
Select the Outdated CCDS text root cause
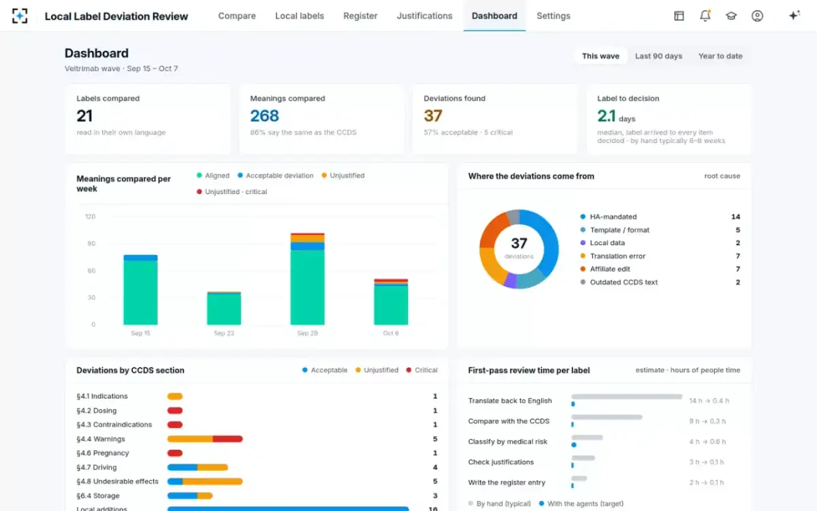coord(660,282)
